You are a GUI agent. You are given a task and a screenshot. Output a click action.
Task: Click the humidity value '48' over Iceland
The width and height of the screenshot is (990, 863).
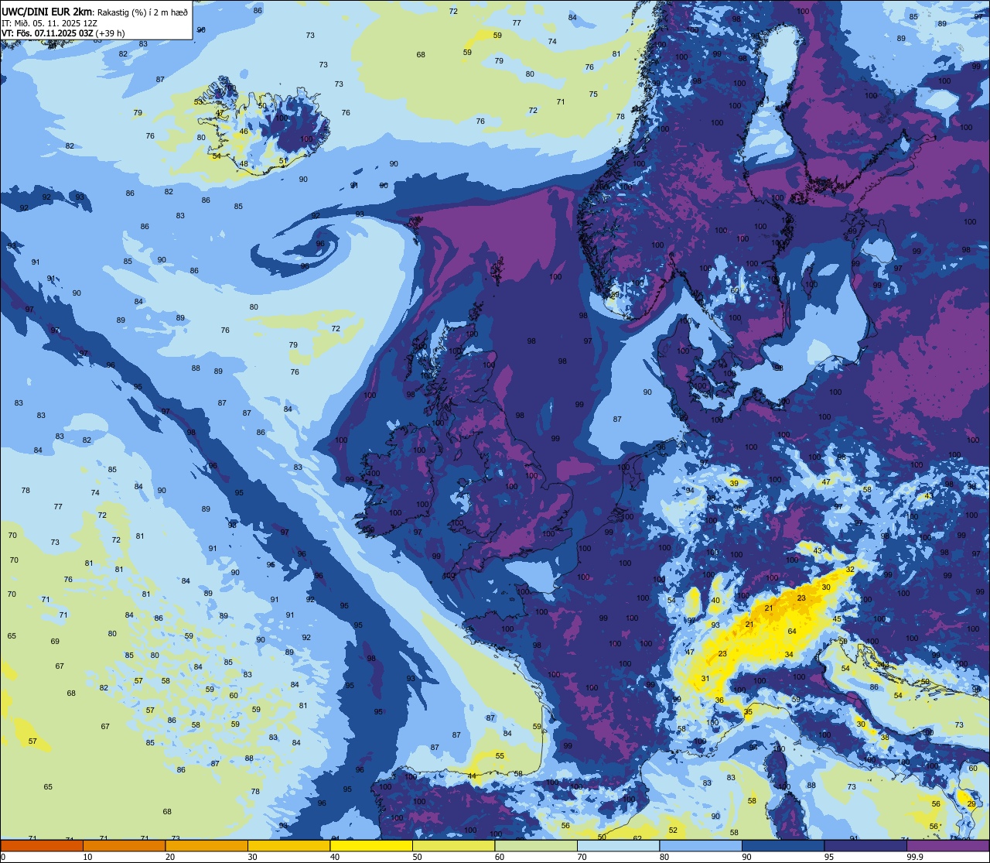(244, 164)
